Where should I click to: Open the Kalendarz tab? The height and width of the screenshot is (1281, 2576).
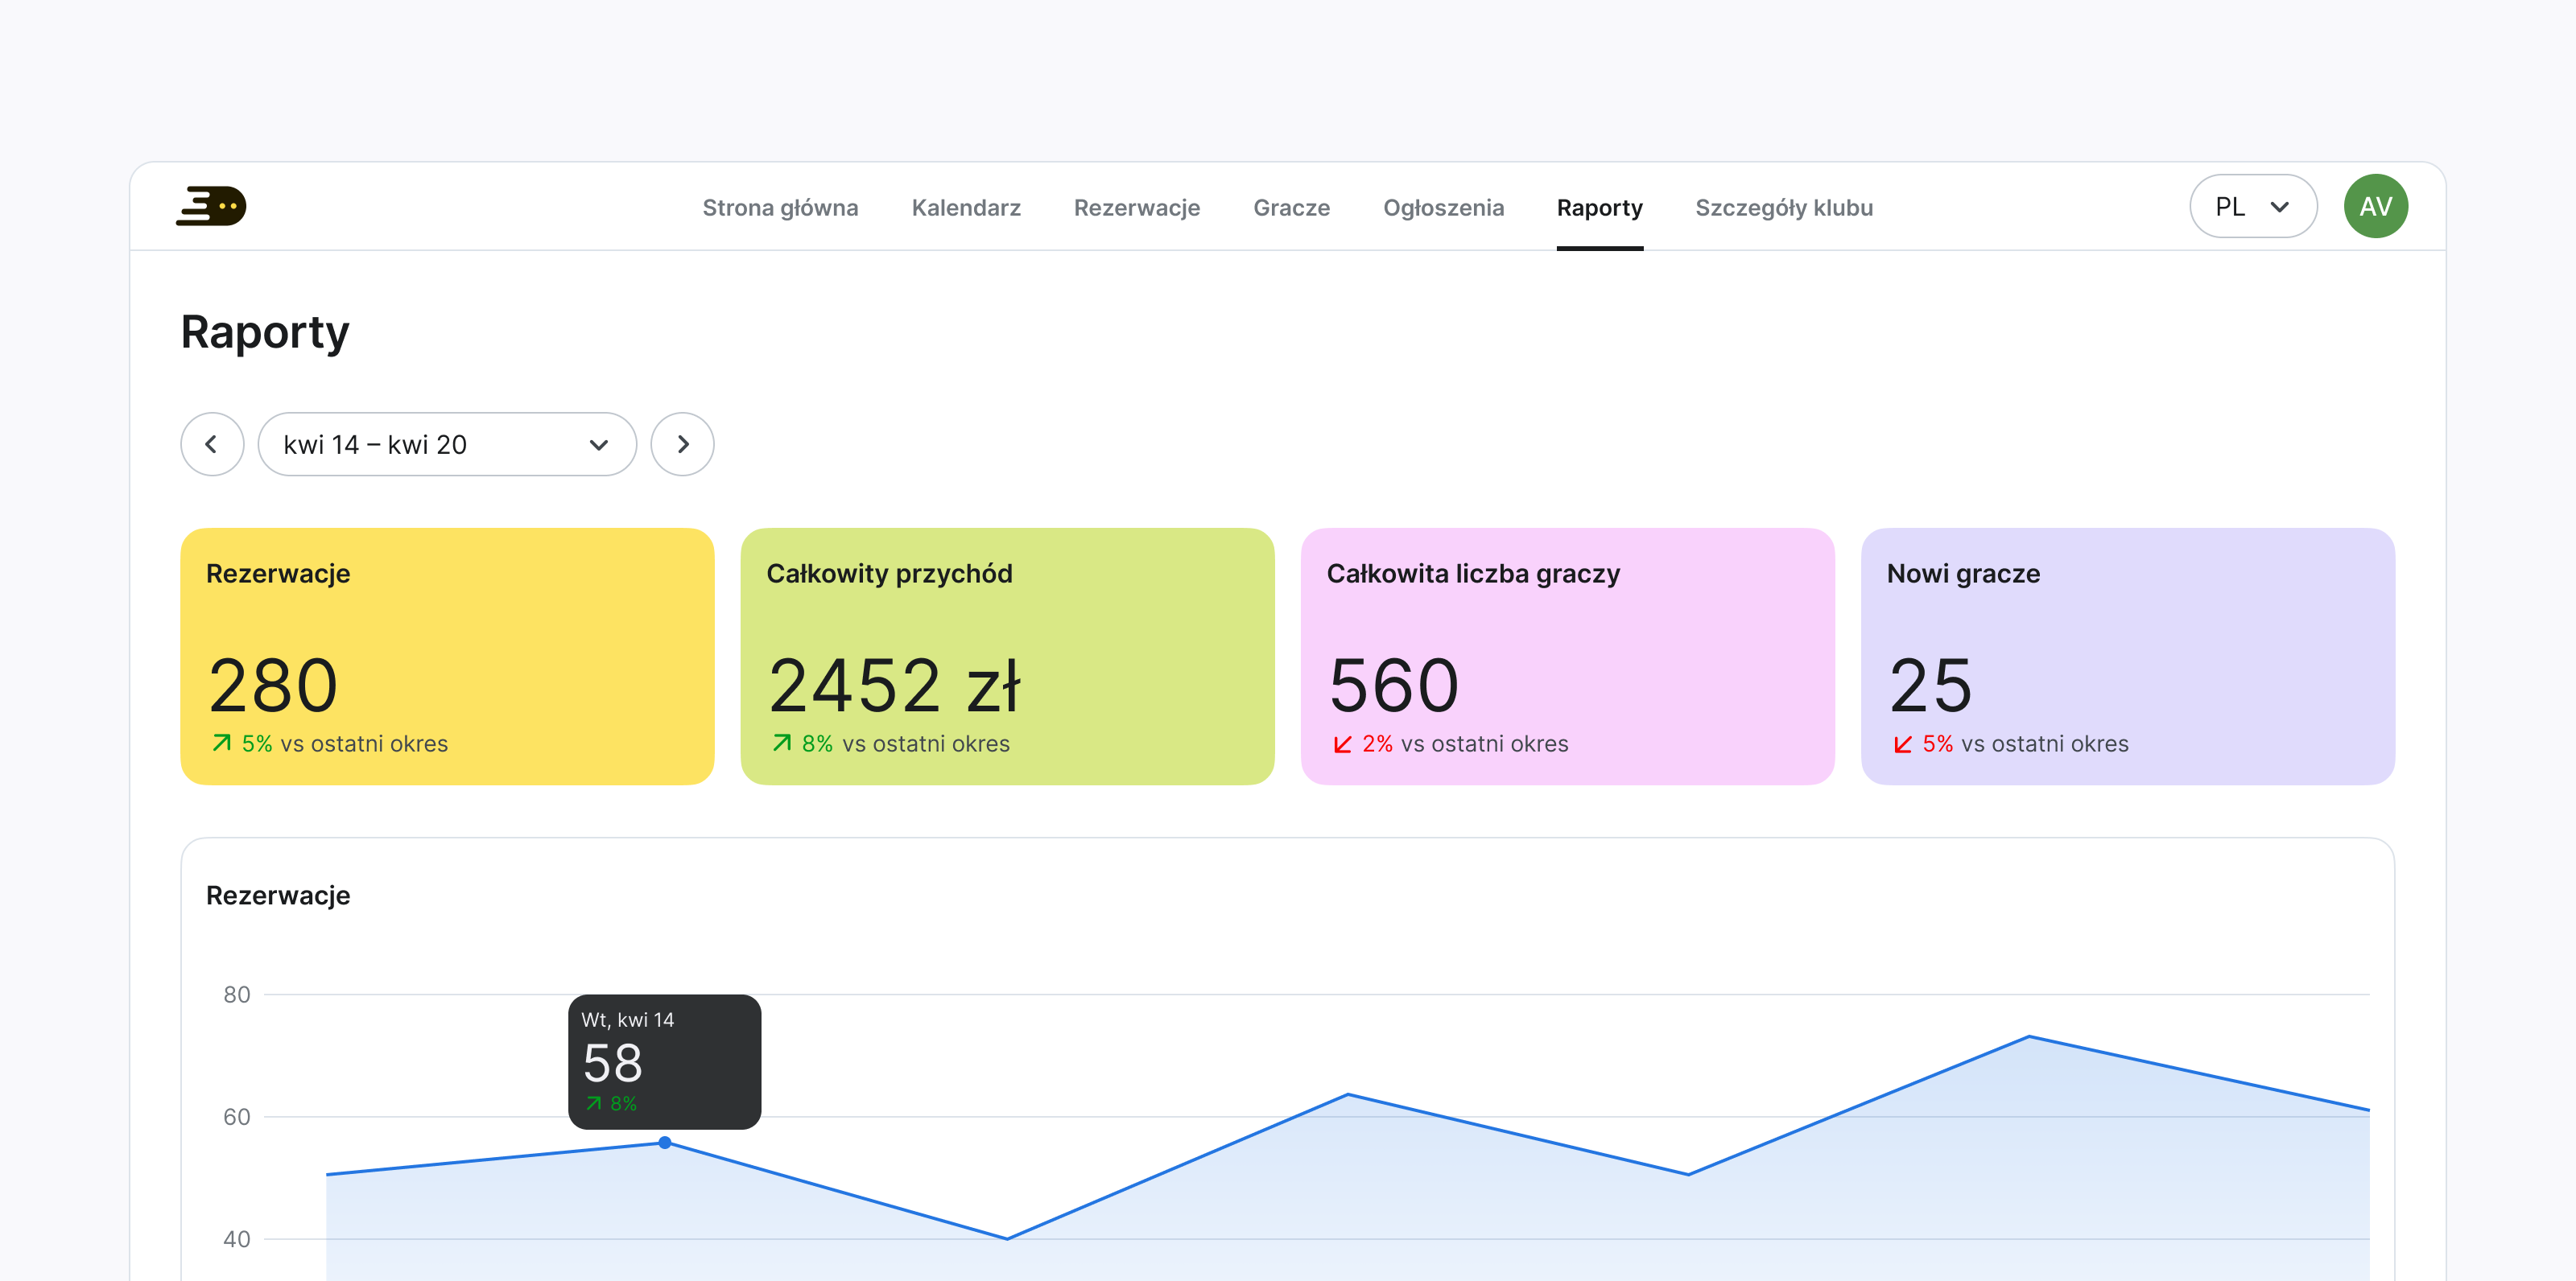click(x=965, y=208)
